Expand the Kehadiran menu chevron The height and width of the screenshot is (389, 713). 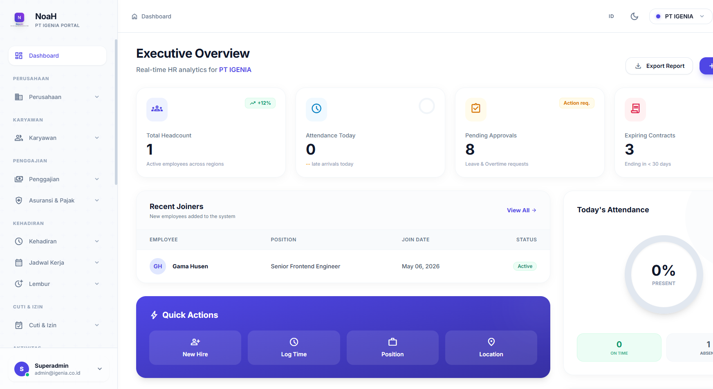(x=97, y=241)
